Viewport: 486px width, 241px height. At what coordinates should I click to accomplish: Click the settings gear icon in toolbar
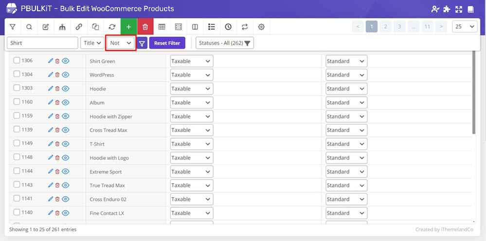261,27
